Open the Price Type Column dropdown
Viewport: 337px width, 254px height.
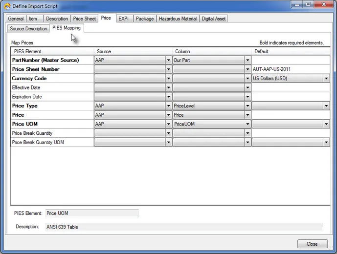pos(247,106)
